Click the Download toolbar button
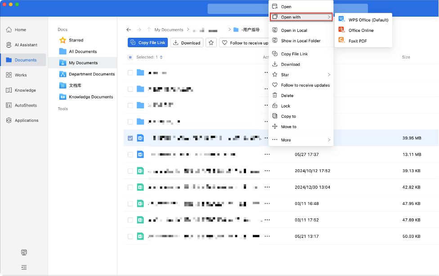Image resolution: width=439 pixels, height=276 pixels. pos(187,43)
